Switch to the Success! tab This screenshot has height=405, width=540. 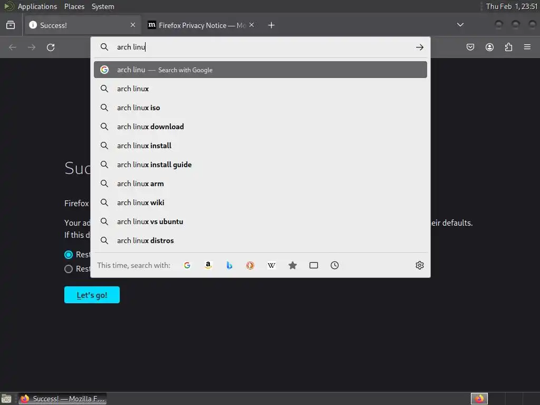(83, 25)
